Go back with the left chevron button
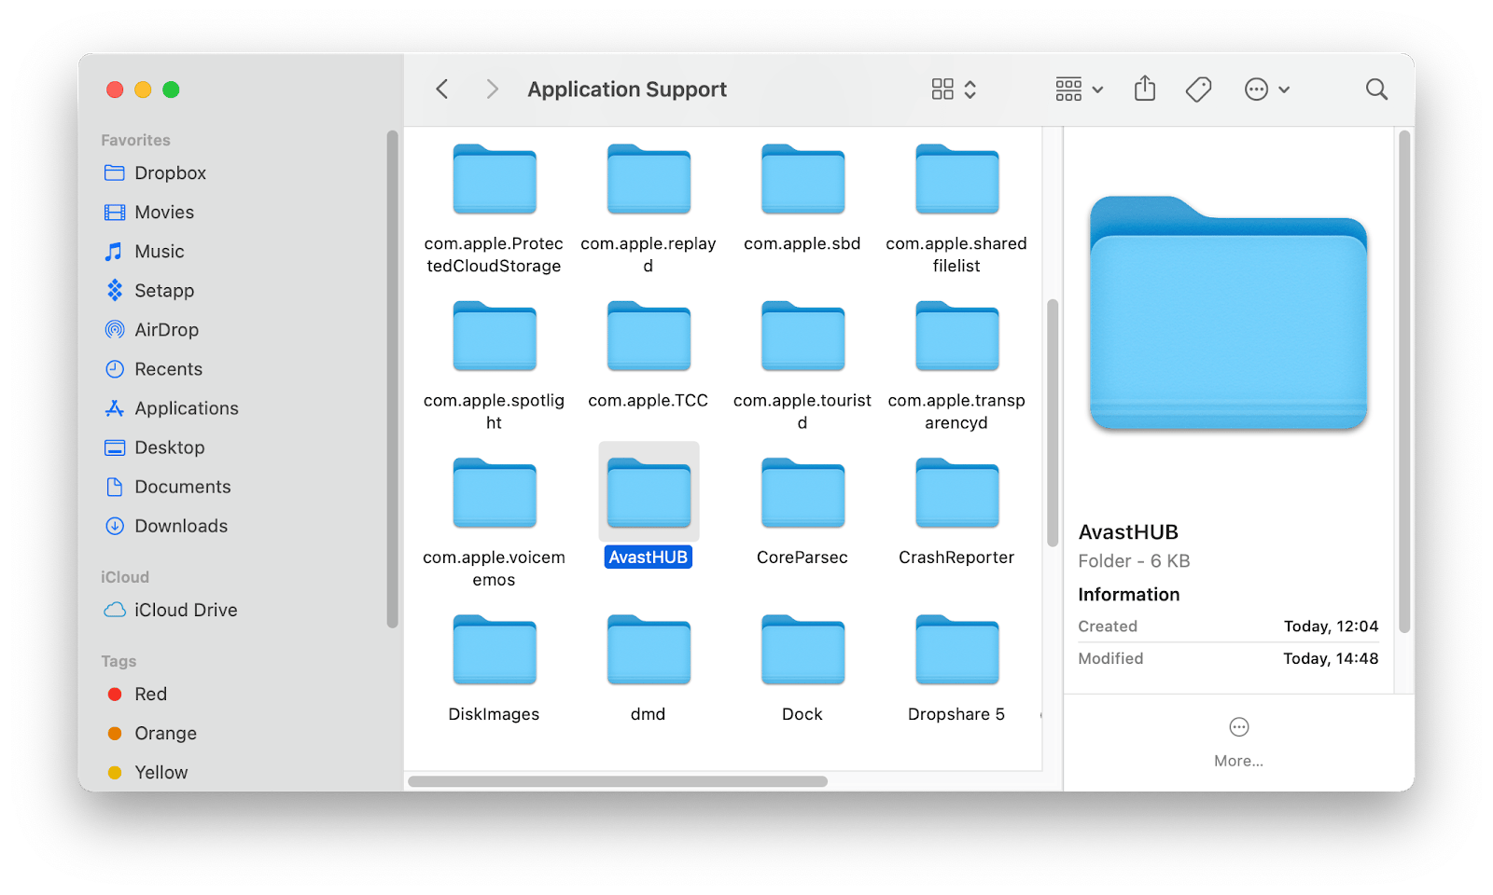The height and width of the screenshot is (895, 1493). point(442,89)
